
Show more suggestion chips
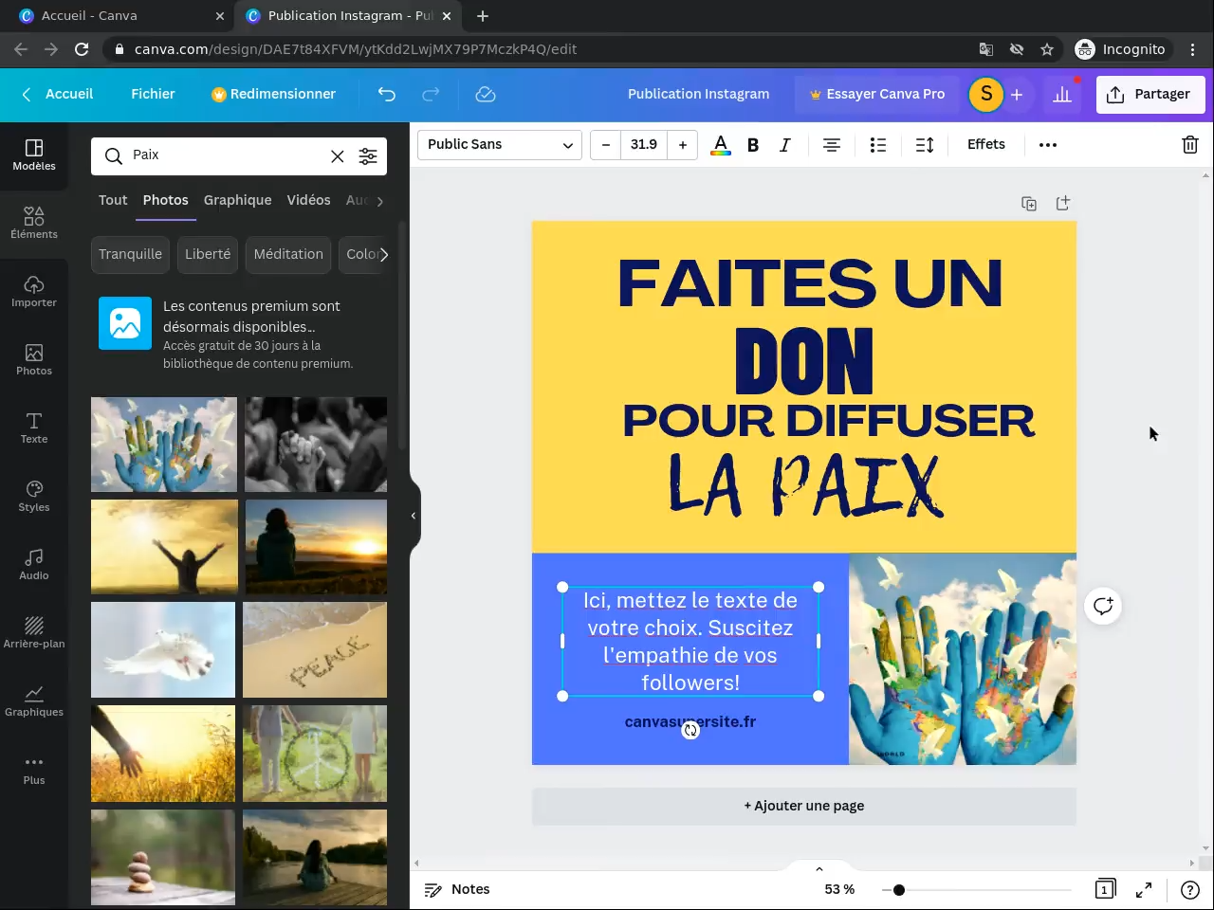[382, 254]
